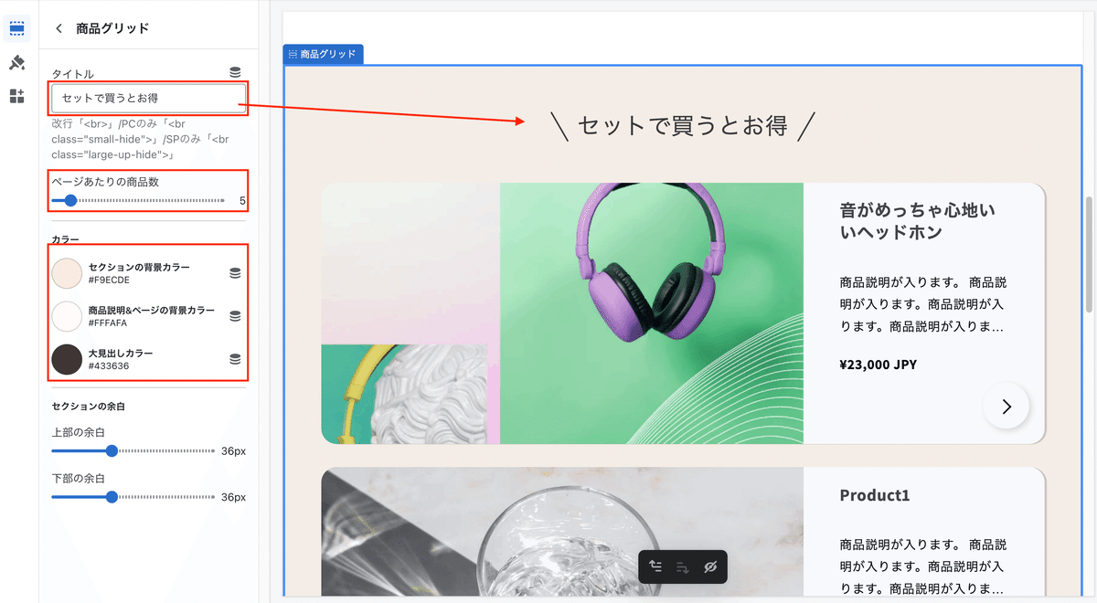Open the #433636 heading color swatch

[x=68, y=359]
